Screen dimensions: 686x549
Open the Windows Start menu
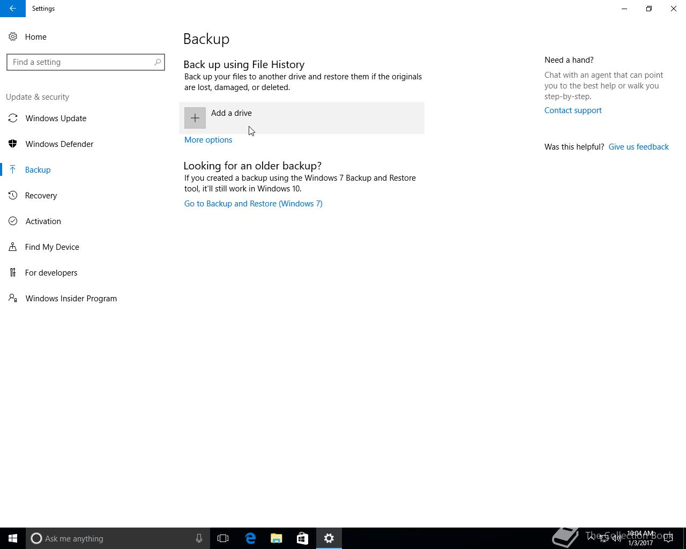[x=13, y=538]
